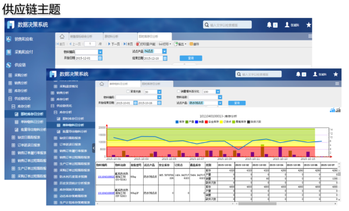Open the 物料编码 dropdown in back window
Image resolution: width=349 pixels, height=211 pixels.
click(100, 52)
